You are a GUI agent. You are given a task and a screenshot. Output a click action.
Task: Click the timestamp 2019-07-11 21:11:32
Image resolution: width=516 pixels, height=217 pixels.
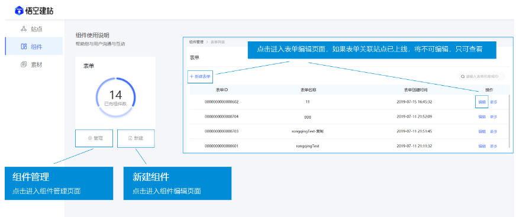pos(414,146)
